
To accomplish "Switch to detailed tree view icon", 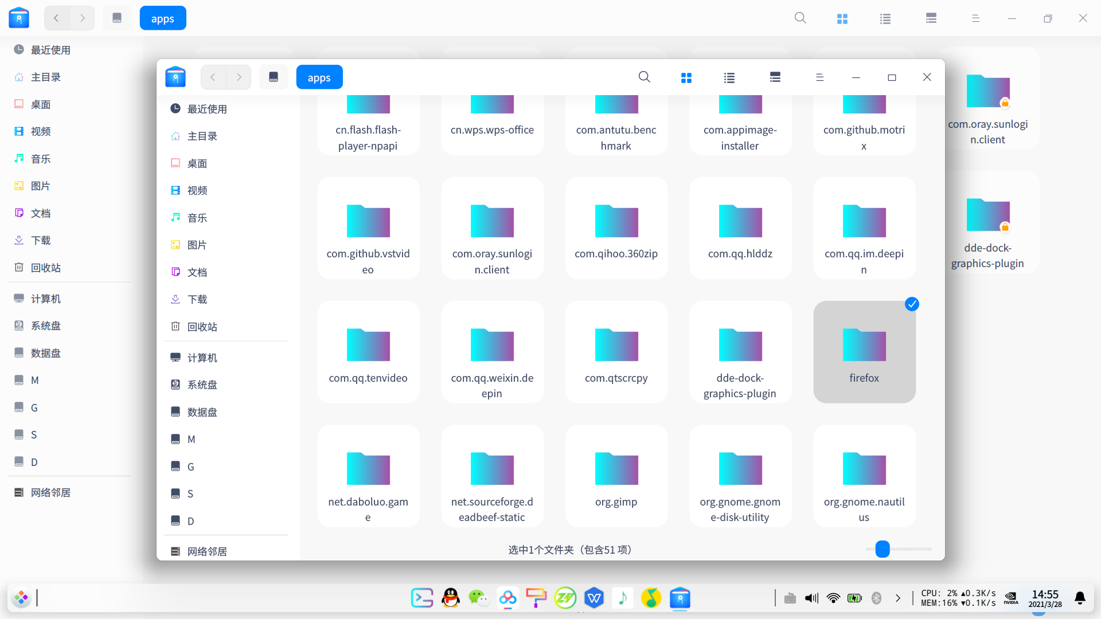I will tap(775, 77).
